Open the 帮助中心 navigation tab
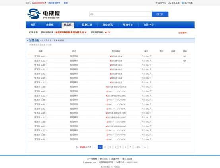Viewport: 220px width, 168px height. coord(128,25)
